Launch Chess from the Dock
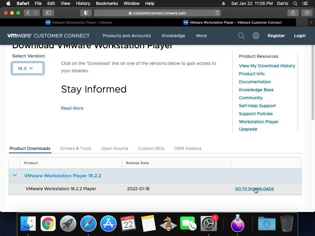The width and height of the screenshot is (315, 236). (168, 223)
